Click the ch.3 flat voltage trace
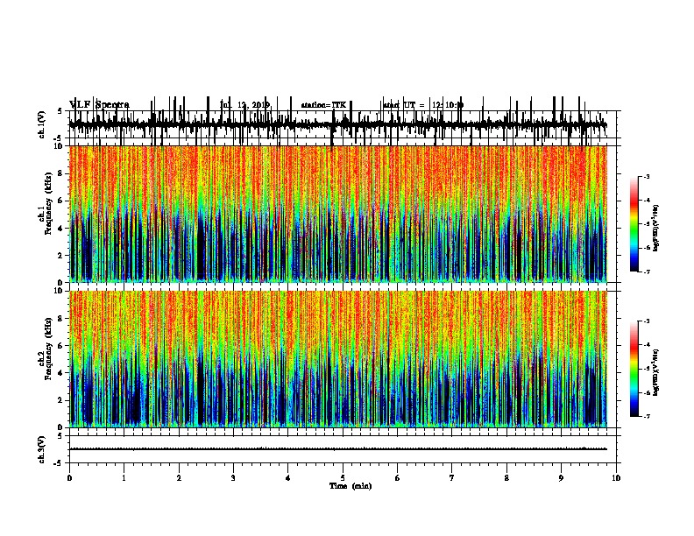This screenshot has width=694, height=536. 337,449
